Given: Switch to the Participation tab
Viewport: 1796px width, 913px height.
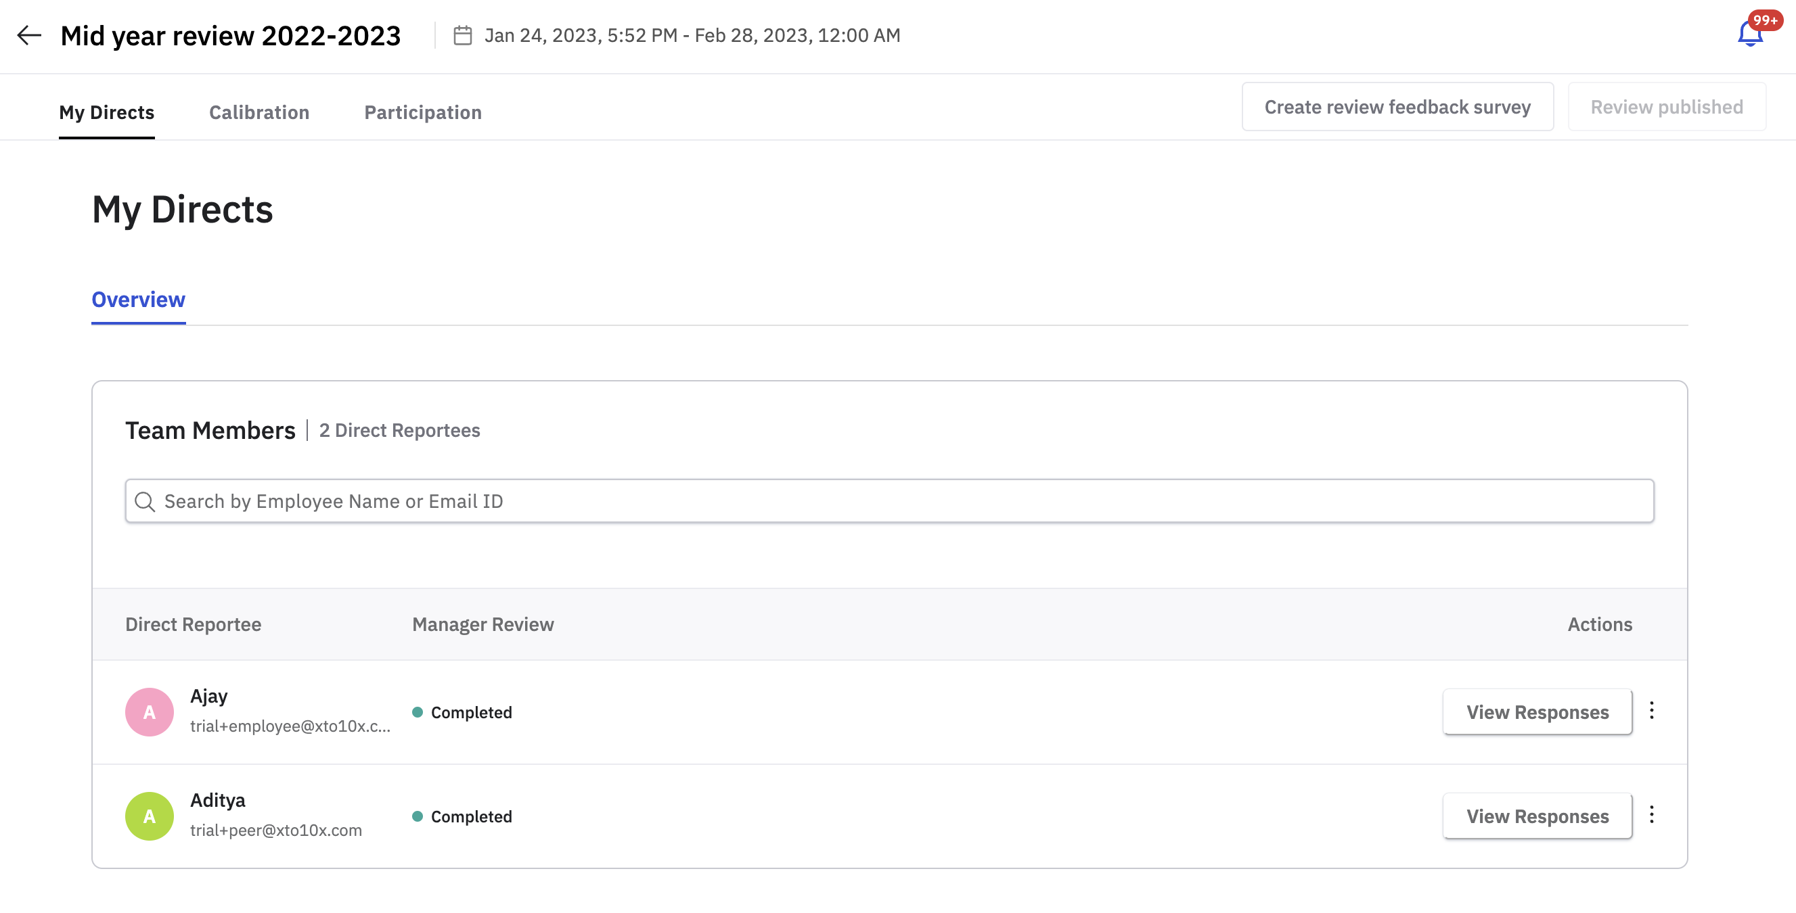Looking at the screenshot, I should [422, 112].
